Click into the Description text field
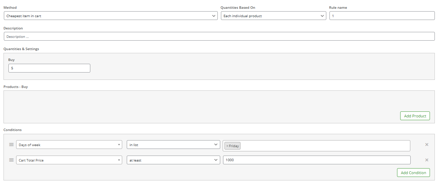 219,36
